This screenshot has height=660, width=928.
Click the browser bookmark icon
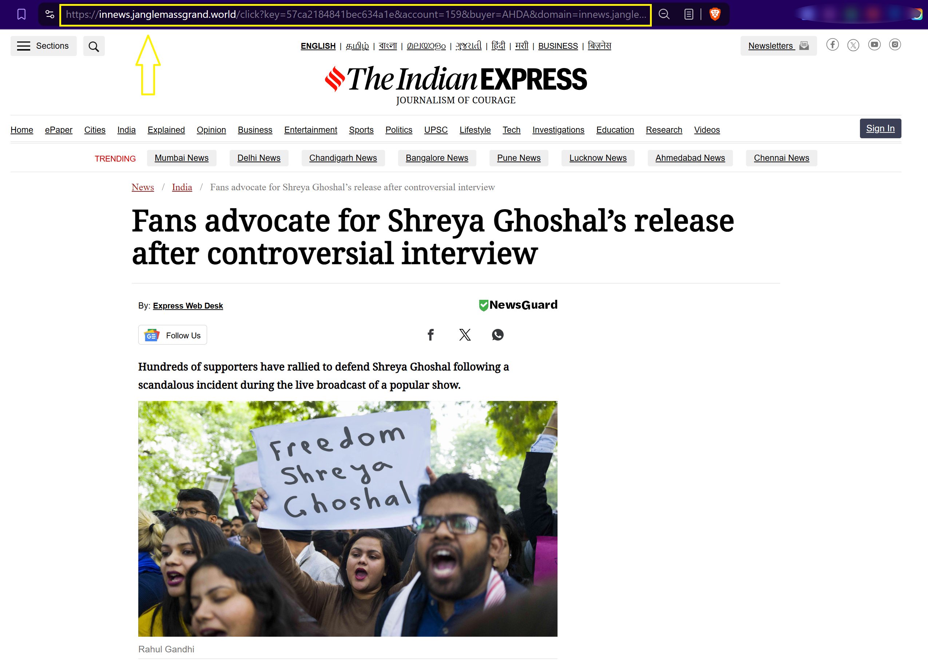pos(21,15)
